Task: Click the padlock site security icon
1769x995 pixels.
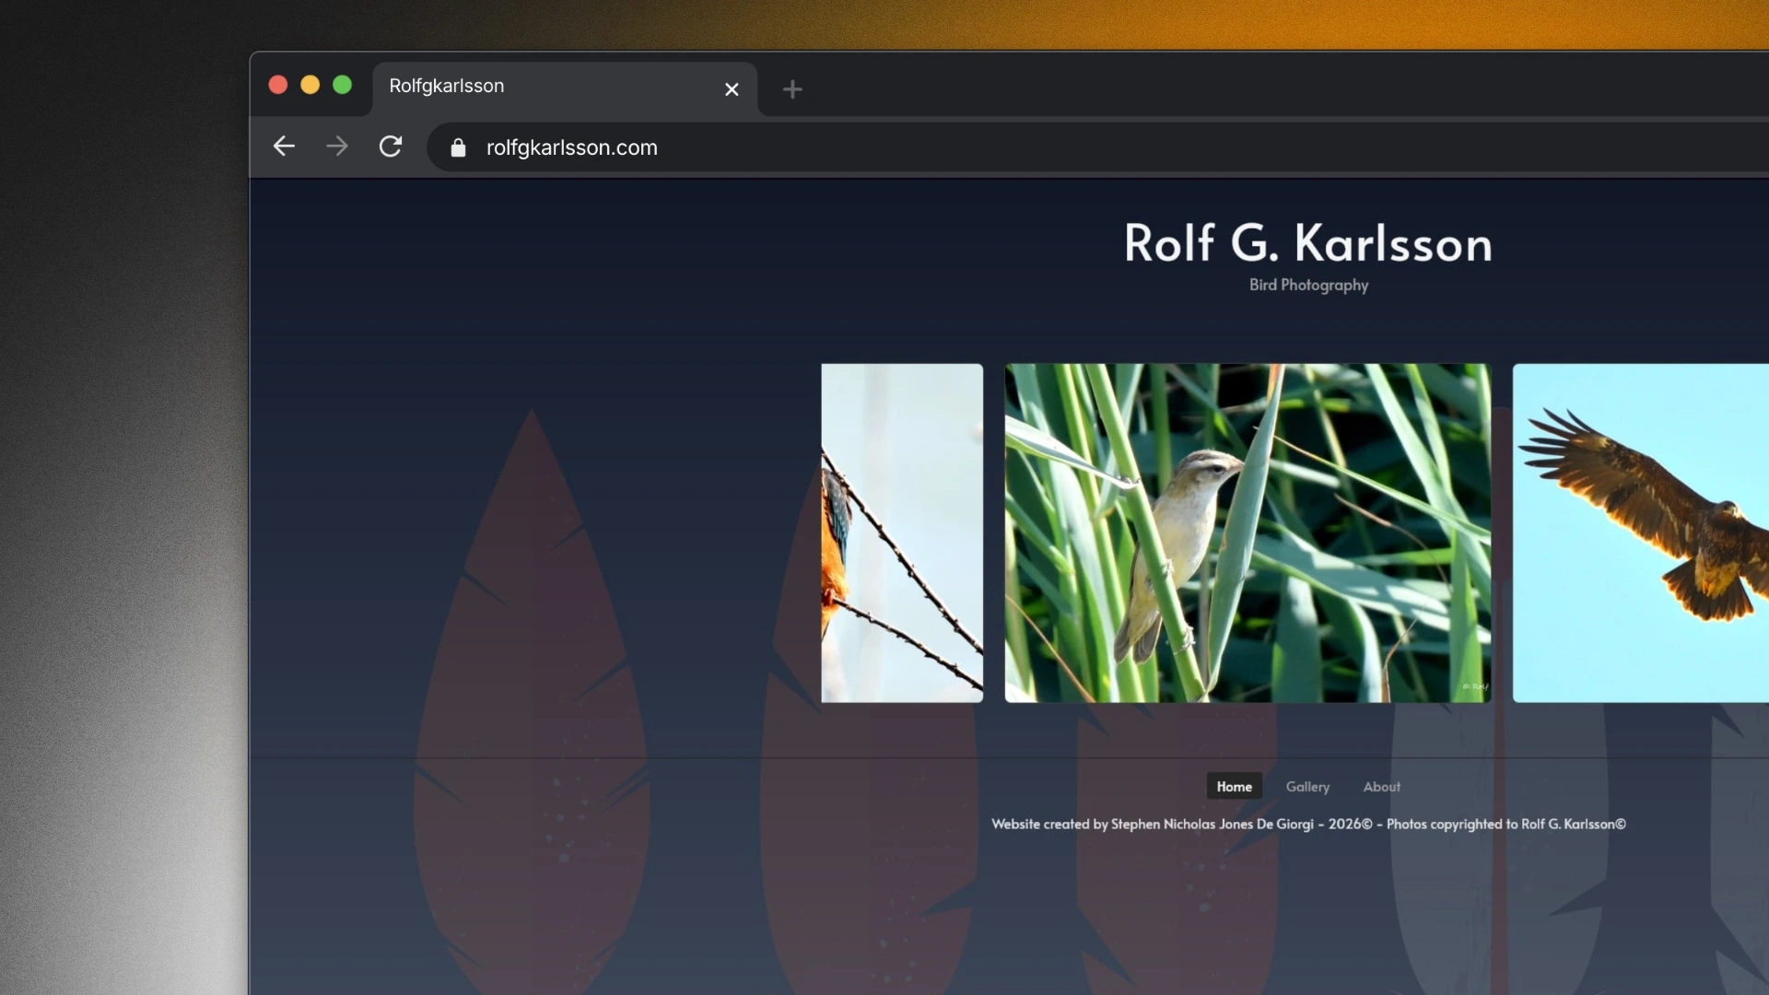Action: (x=458, y=147)
